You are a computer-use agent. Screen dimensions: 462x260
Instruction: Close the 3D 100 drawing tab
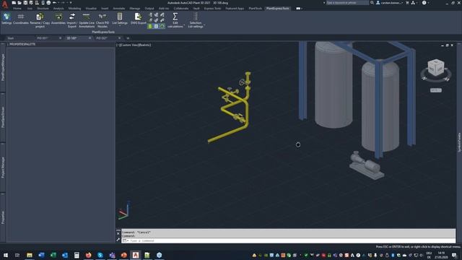[90, 38]
